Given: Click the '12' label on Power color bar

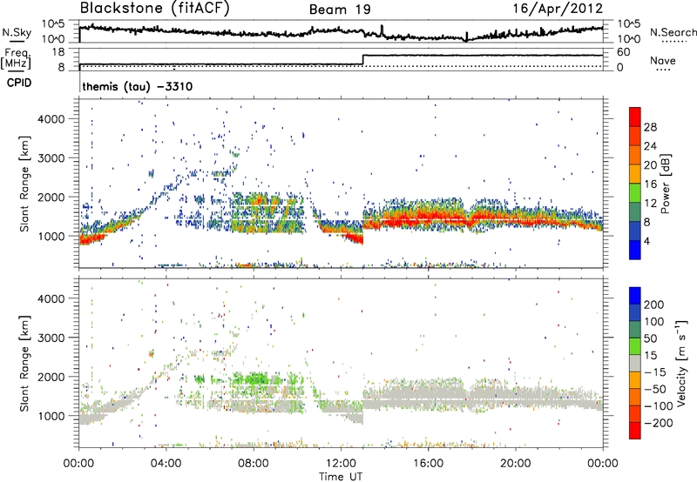Looking at the screenshot, I should (x=650, y=204).
